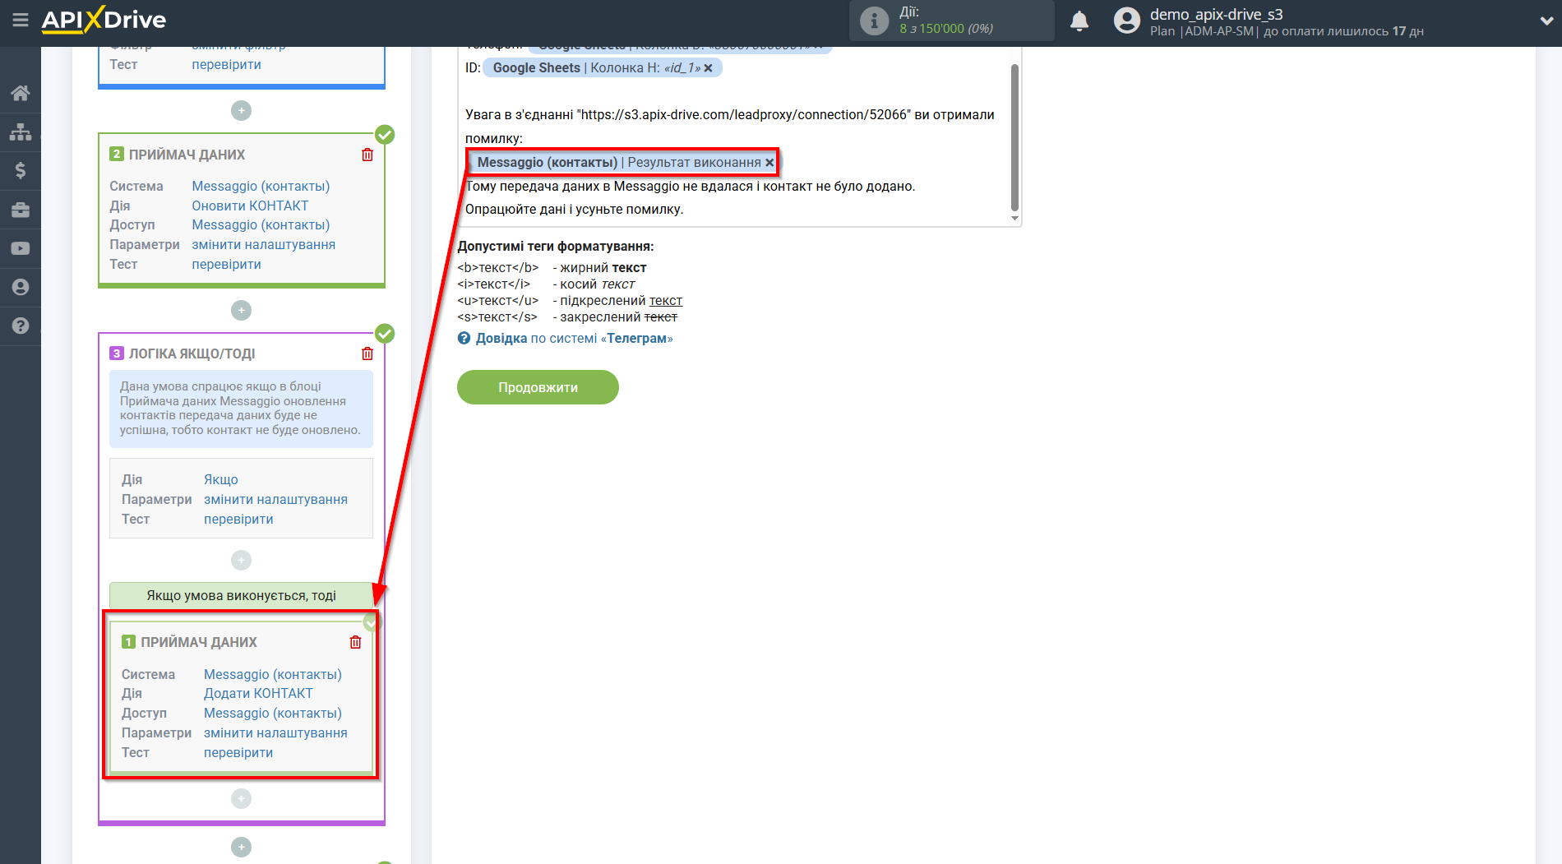Click the ПРИЙМАЧ ДАНИХ block 2 title
The height and width of the screenshot is (864, 1562).
[187, 155]
